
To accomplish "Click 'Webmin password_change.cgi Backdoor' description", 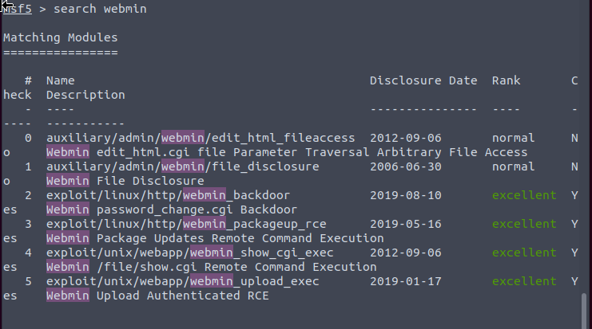I will (x=172, y=210).
